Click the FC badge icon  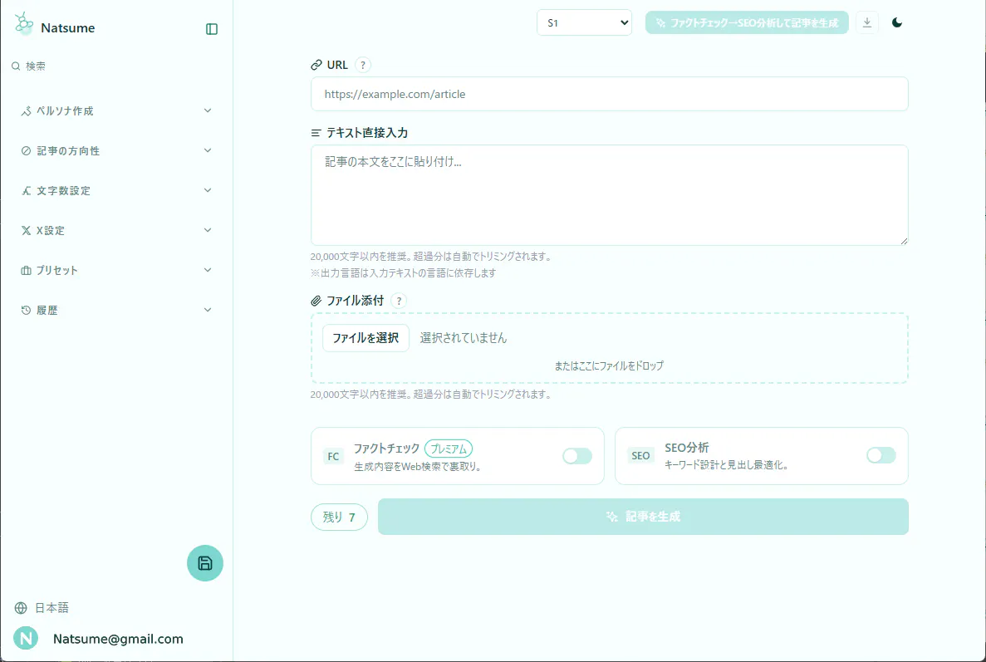[x=333, y=456]
